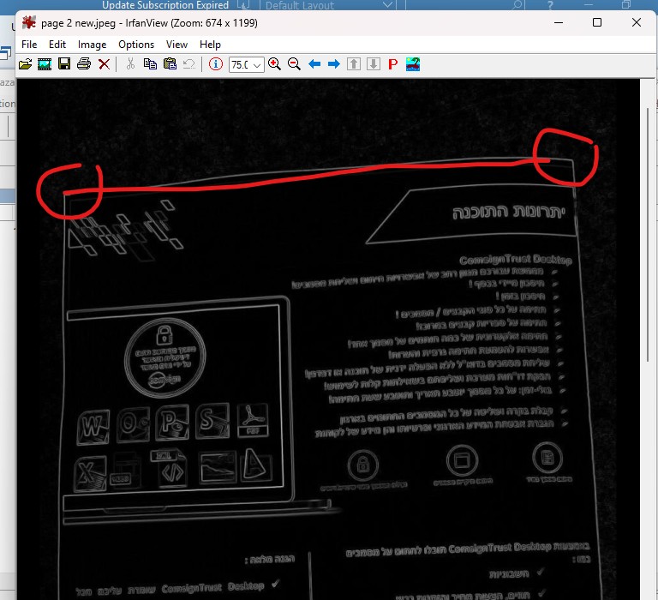
Task: Print the image via printer icon
Action: click(84, 64)
